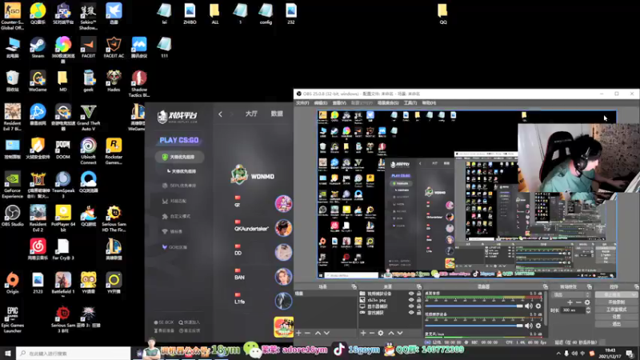
Task: Open Rockstar Games launcher icon
Action: 114,151
